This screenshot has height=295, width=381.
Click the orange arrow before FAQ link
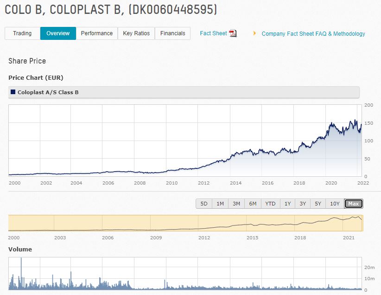[254, 33]
